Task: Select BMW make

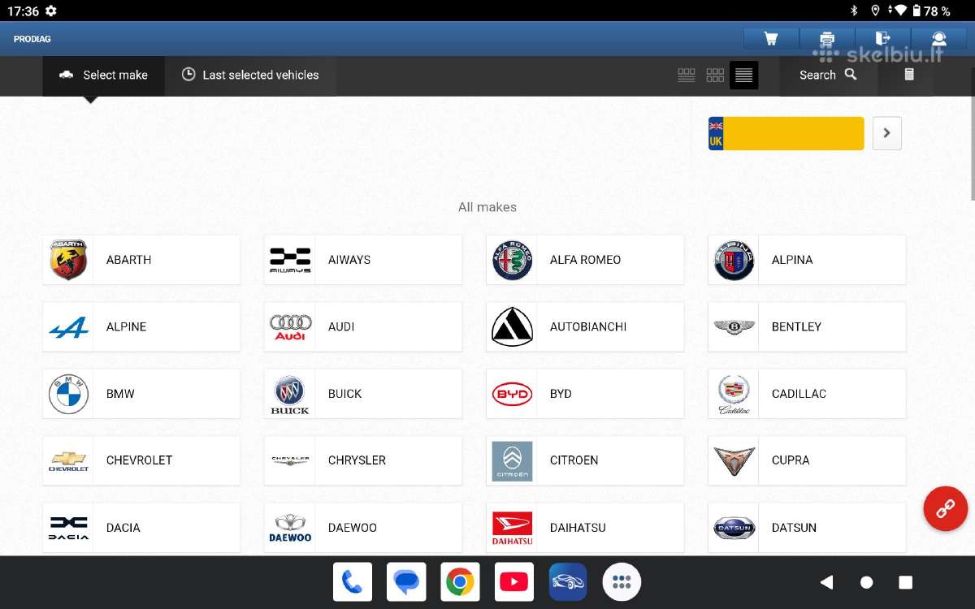Action: (x=141, y=394)
